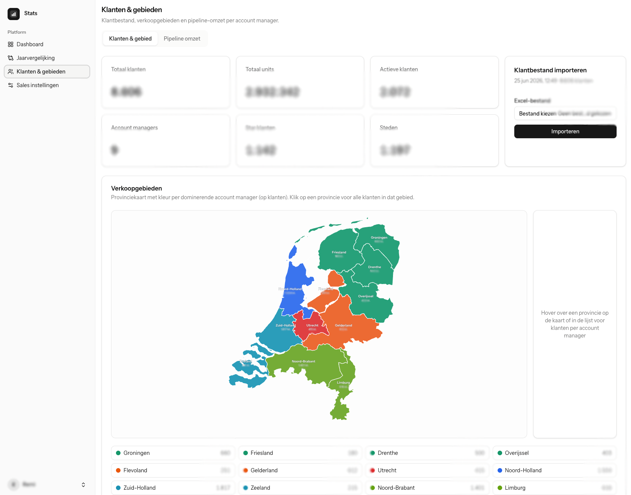Screen dimensions: 631x495
Task: Click the Stats app logo icon
Action: tap(14, 14)
